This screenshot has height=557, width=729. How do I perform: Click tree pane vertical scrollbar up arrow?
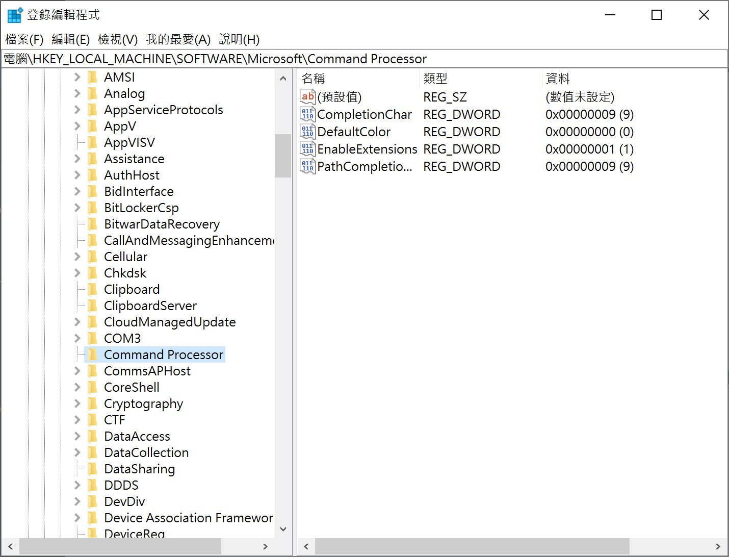coord(283,78)
